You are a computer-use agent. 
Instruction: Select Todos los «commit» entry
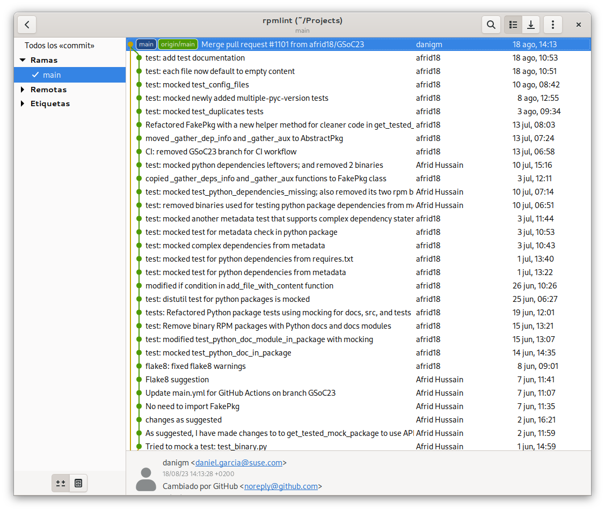click(x=70, y=46)
